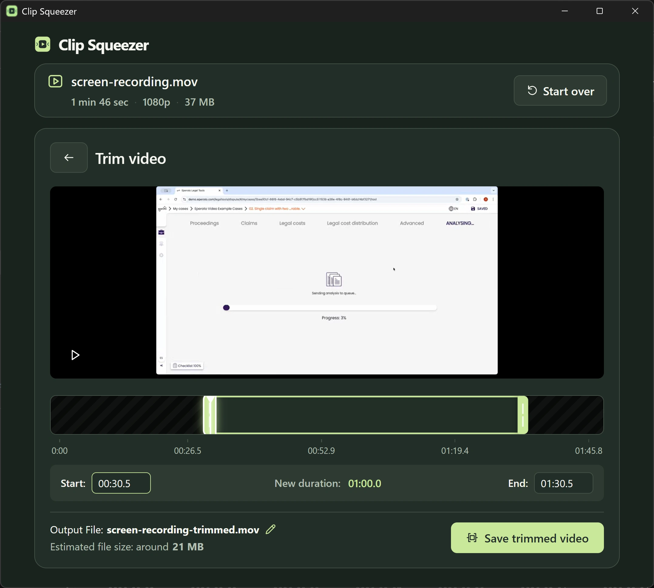Click the 1 min 46 sec duration label

(x=100, y=102)
